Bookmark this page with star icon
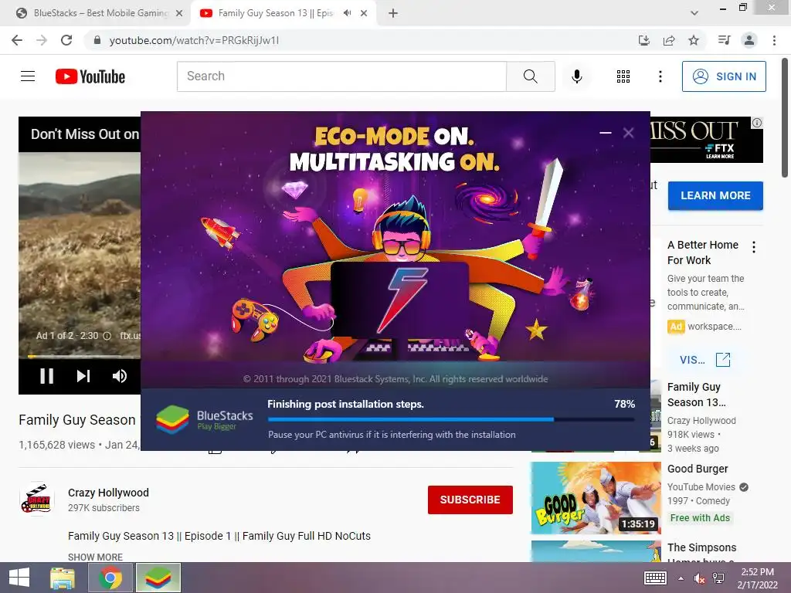 click(694, 40)
